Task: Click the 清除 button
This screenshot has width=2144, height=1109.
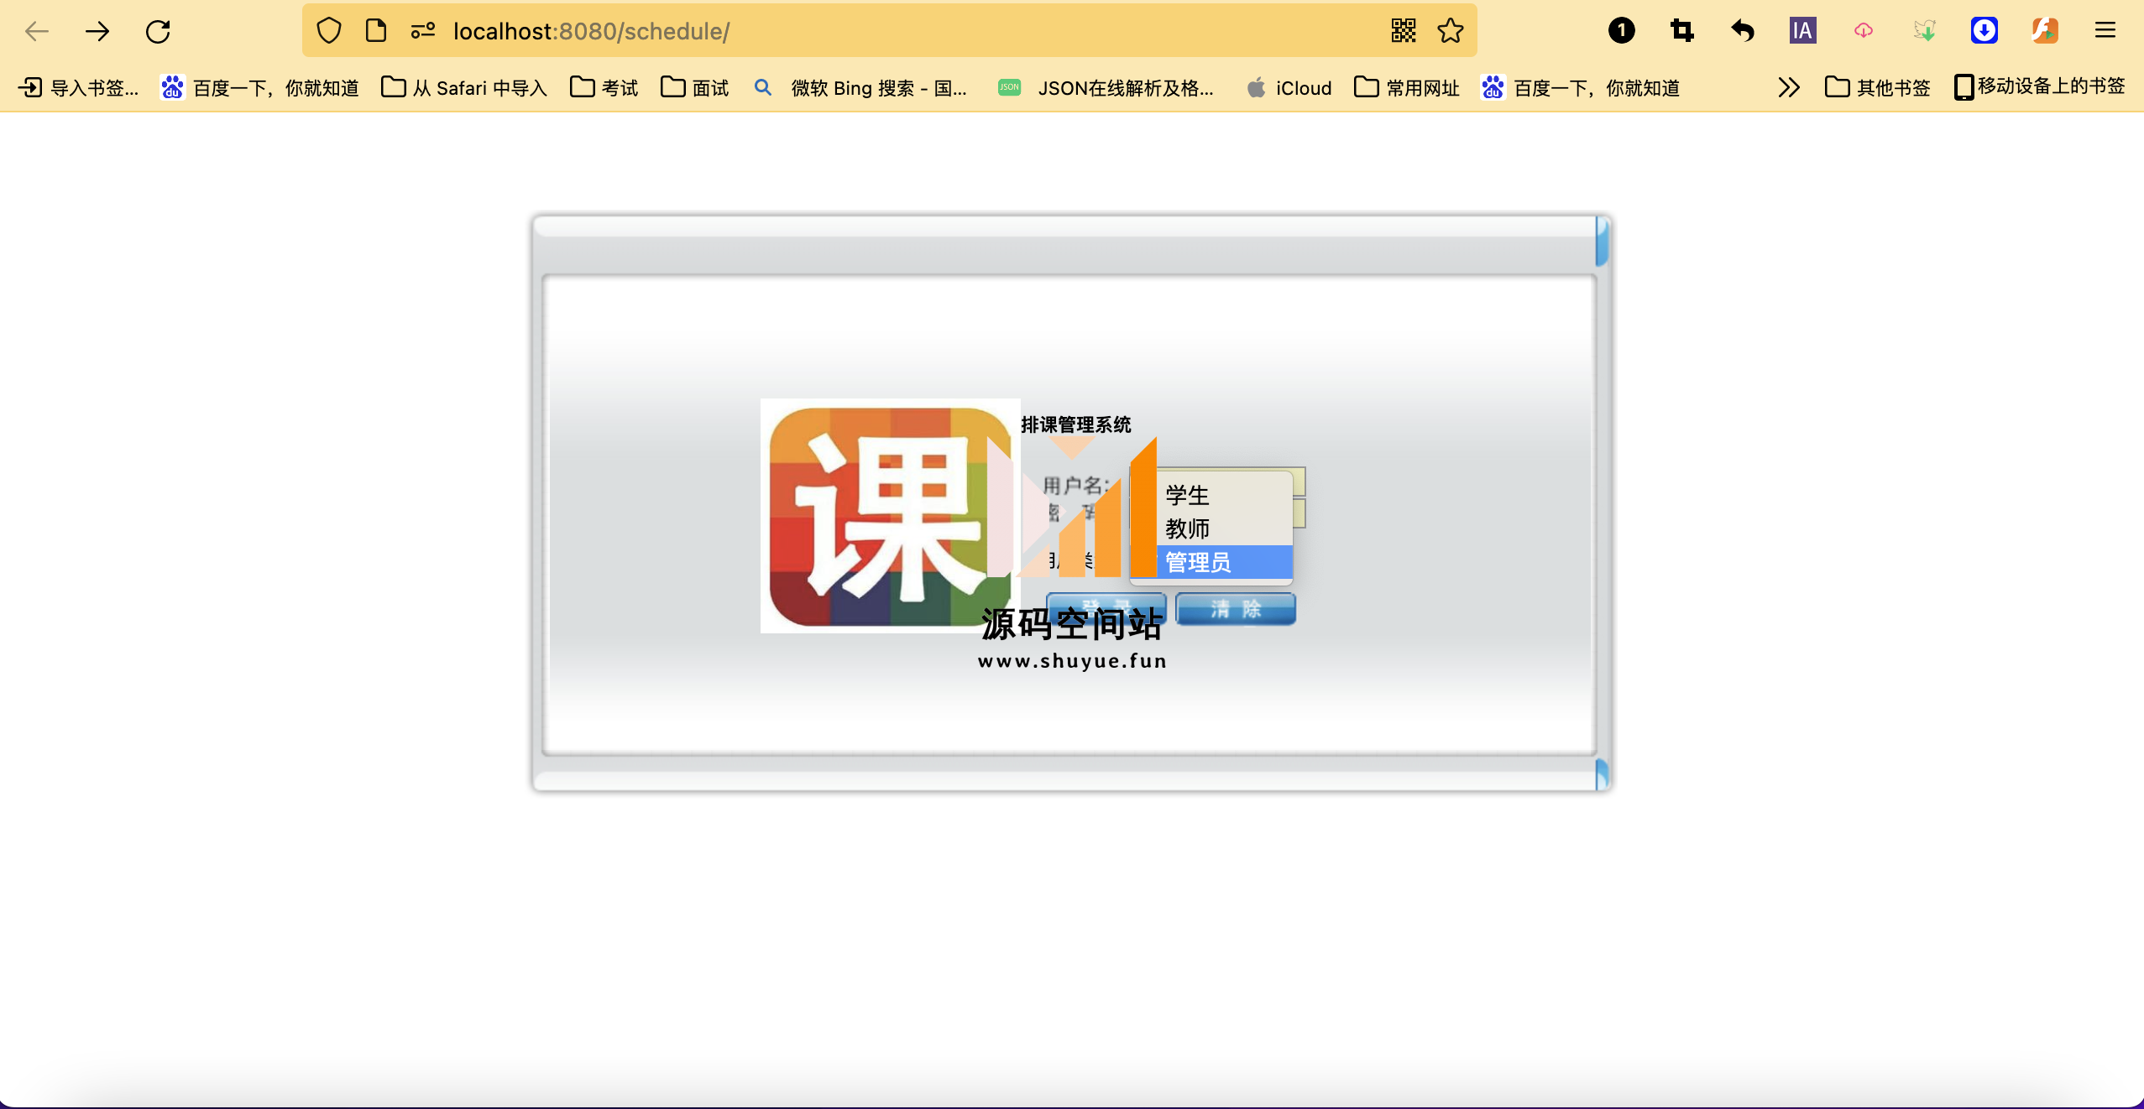Action: click(1236, 609)
